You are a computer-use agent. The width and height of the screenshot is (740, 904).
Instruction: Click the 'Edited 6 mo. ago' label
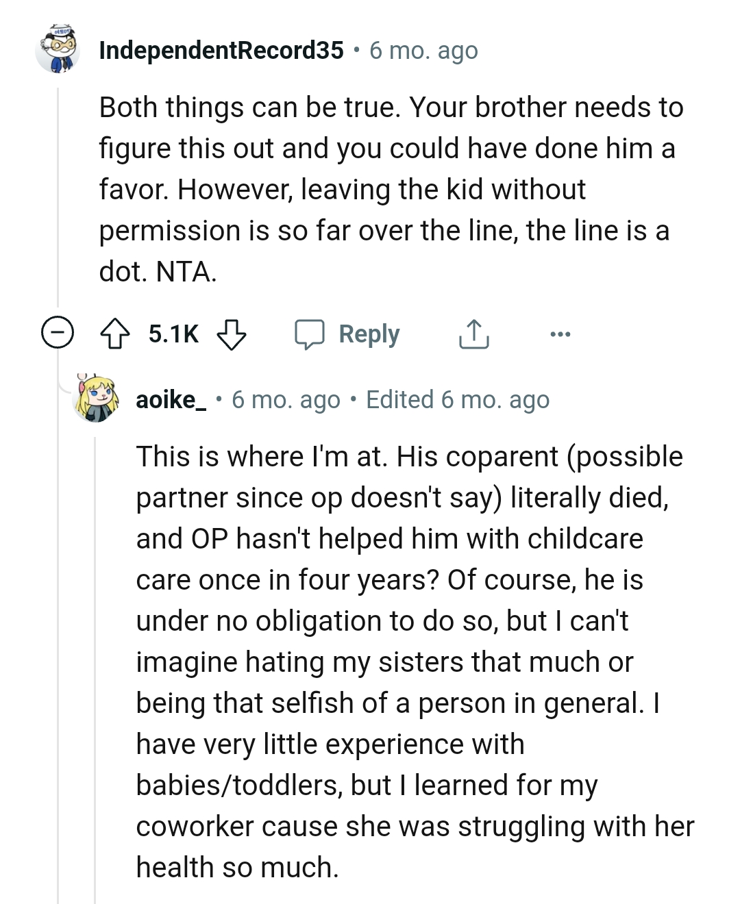458,400
